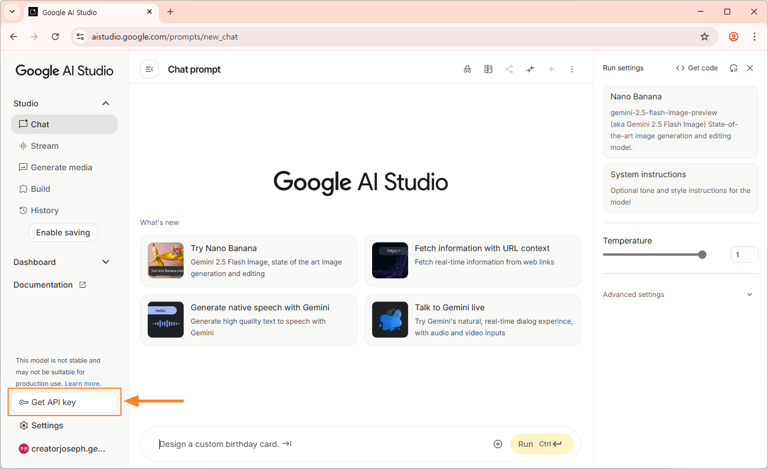This screenshot has width=768, height=469.
Task: Adjust the Temperature slider handle
Action: (x=702, y=255)
